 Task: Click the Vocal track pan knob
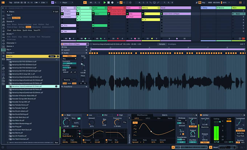(x=177, y=38)
